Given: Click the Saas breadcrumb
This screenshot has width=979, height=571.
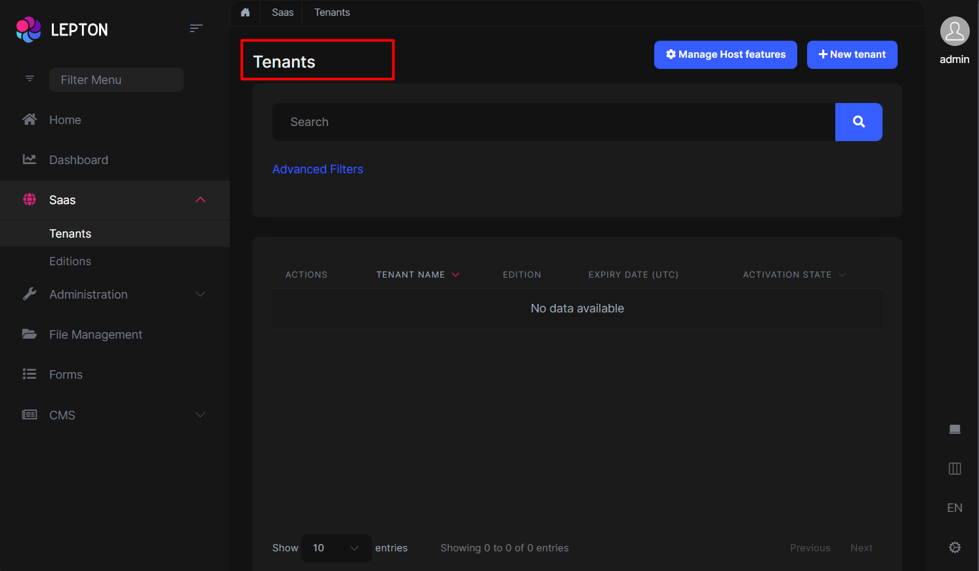Looking at the screenshot, I should (x=283, y=12).
